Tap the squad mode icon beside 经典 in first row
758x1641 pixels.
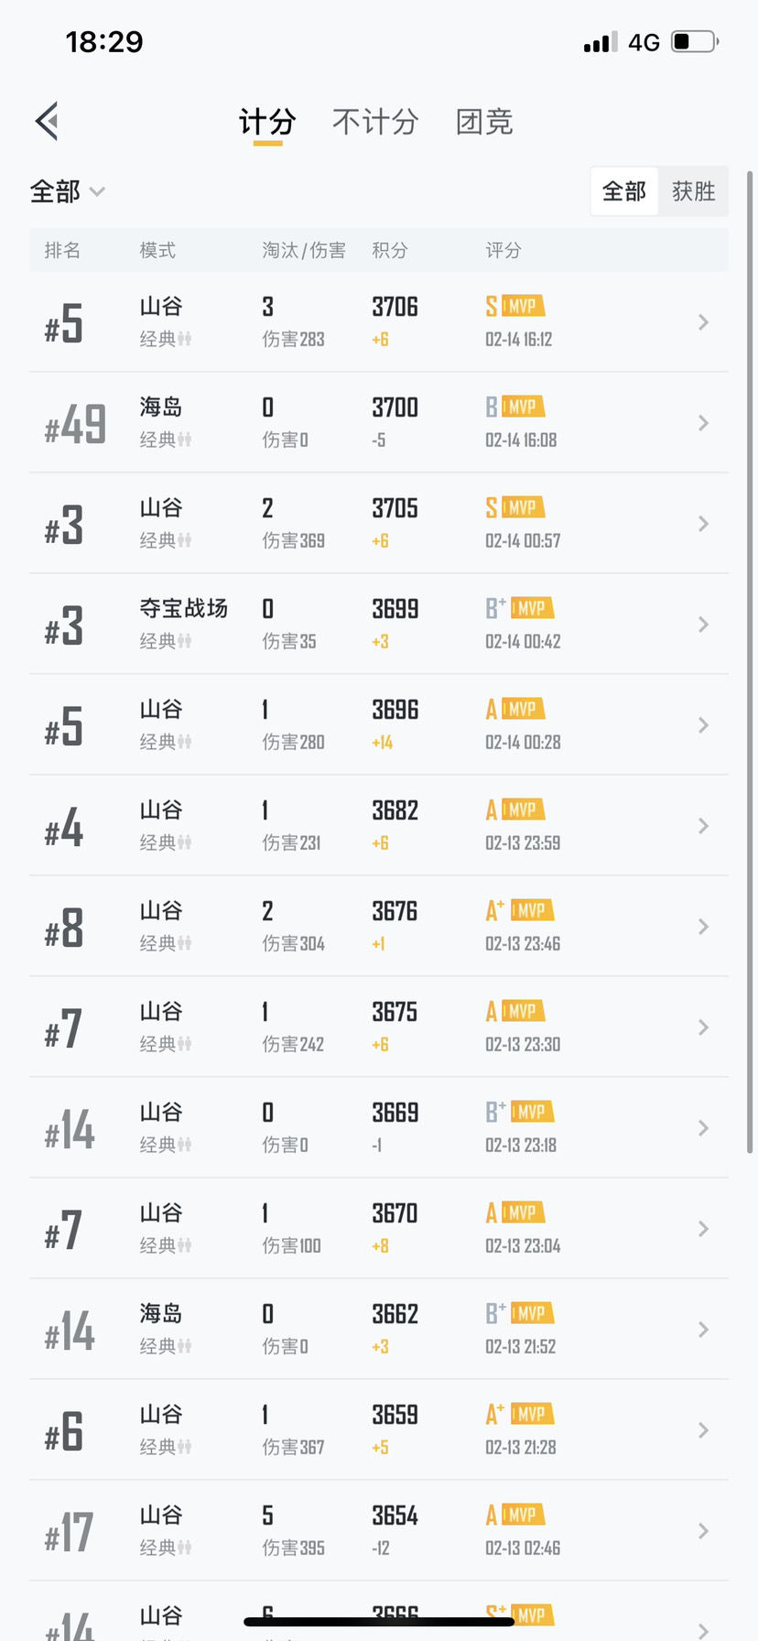click(x=185, y=339)
